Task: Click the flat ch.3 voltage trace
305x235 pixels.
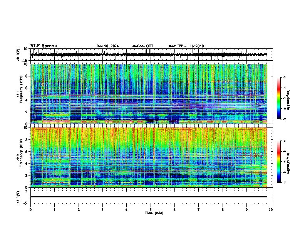Action: 149,197
